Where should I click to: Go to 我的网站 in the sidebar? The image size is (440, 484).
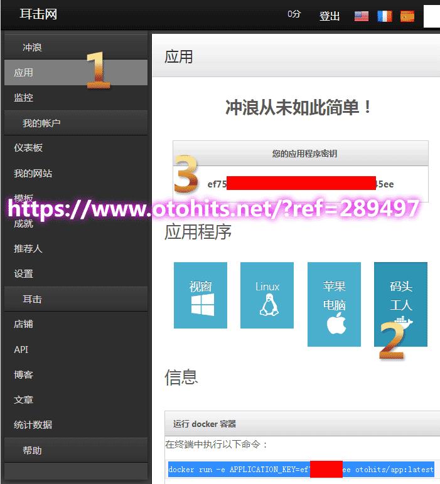76,173
